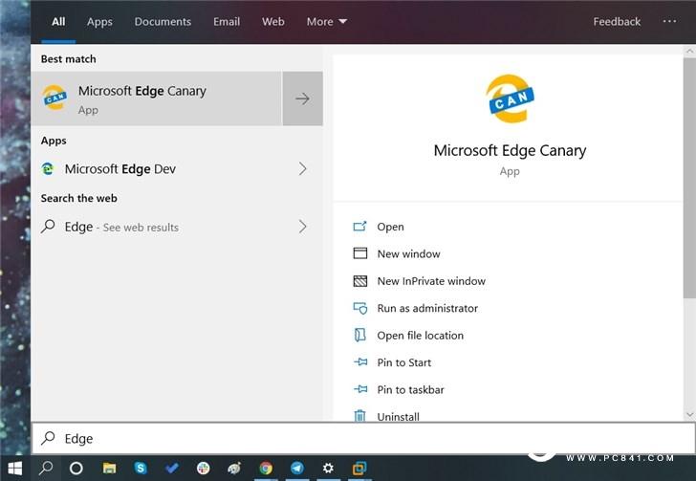This screenshot has width=696, height=481.
Task: Launch Google Chrome from the taskbar
Action: click(x=266, y=469)
